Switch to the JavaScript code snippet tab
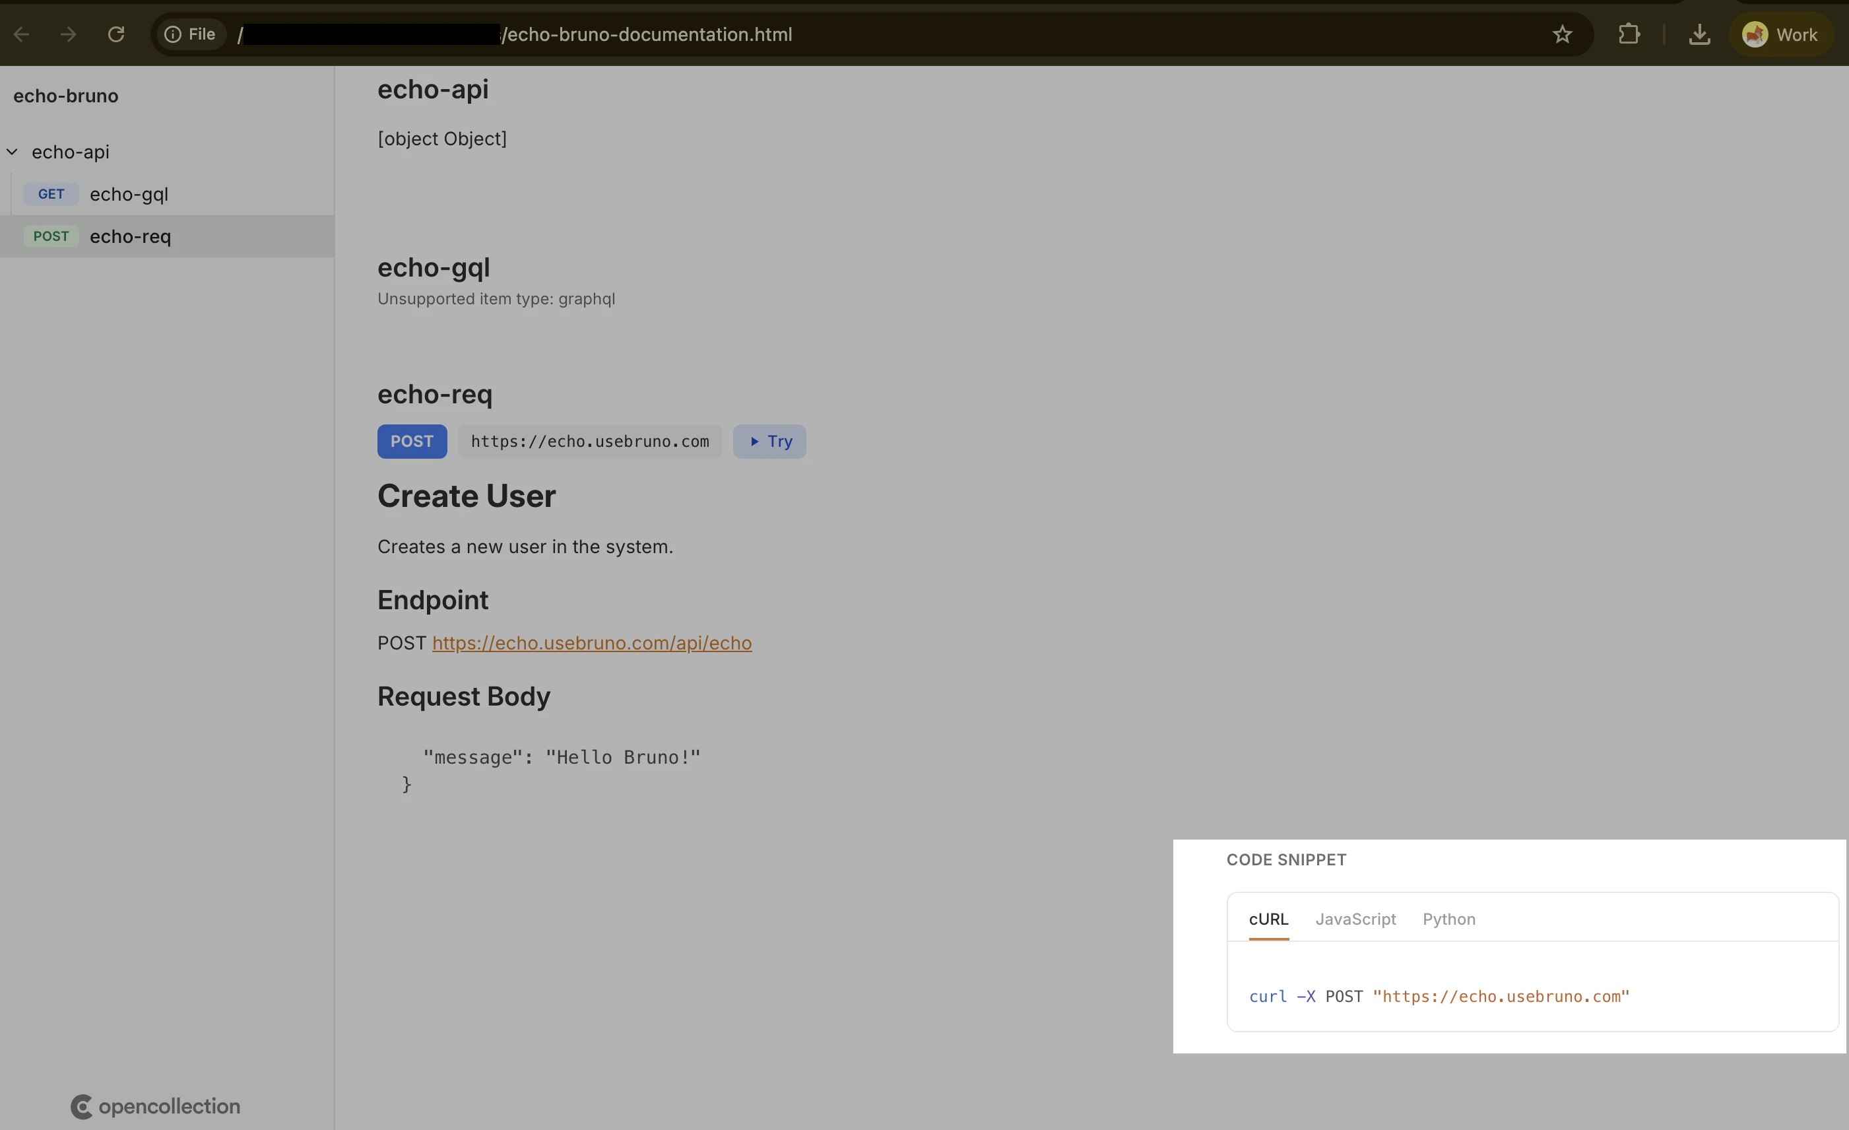Viewport: 1849px width, 1130px height. [1355, 918]
